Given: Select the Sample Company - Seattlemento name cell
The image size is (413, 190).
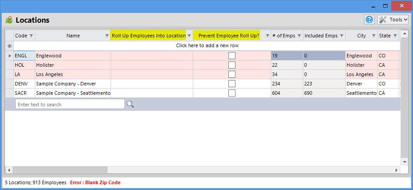Looking at the screenshot, I should (73, 93).
